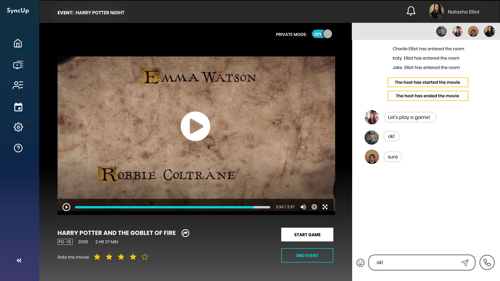The image size is (500, 281).
Task: Click the "sure" message bubble
Action: pyautogui.click(x=393, y=157)
